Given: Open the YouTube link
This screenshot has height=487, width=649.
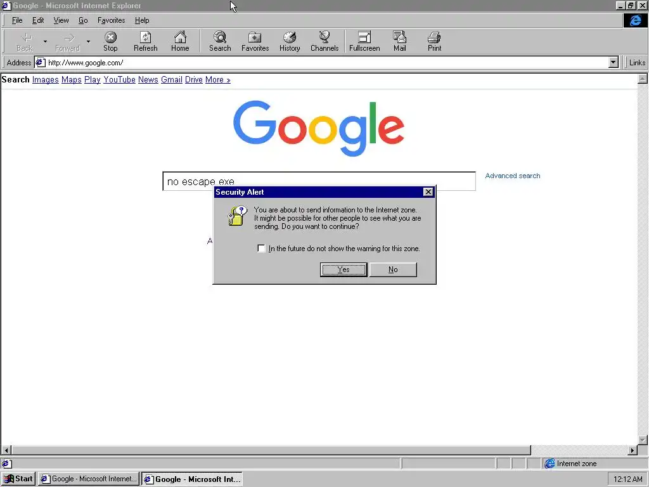Looking at the screenshot, I should pyautogui.click(x=119, y=79).
